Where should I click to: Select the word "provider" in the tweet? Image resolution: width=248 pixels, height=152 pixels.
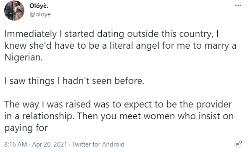click(214, 105)
